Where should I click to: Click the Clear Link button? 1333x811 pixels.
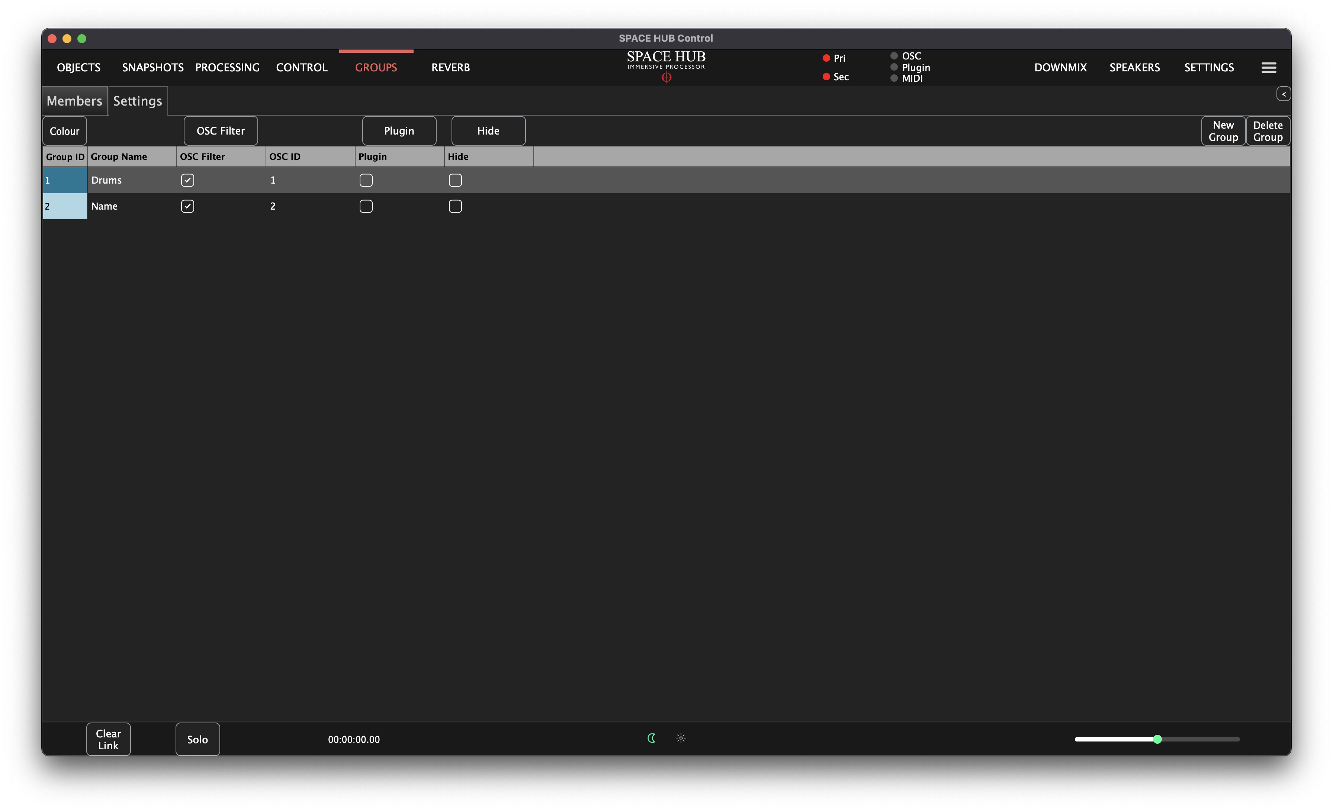coord(108,739)
